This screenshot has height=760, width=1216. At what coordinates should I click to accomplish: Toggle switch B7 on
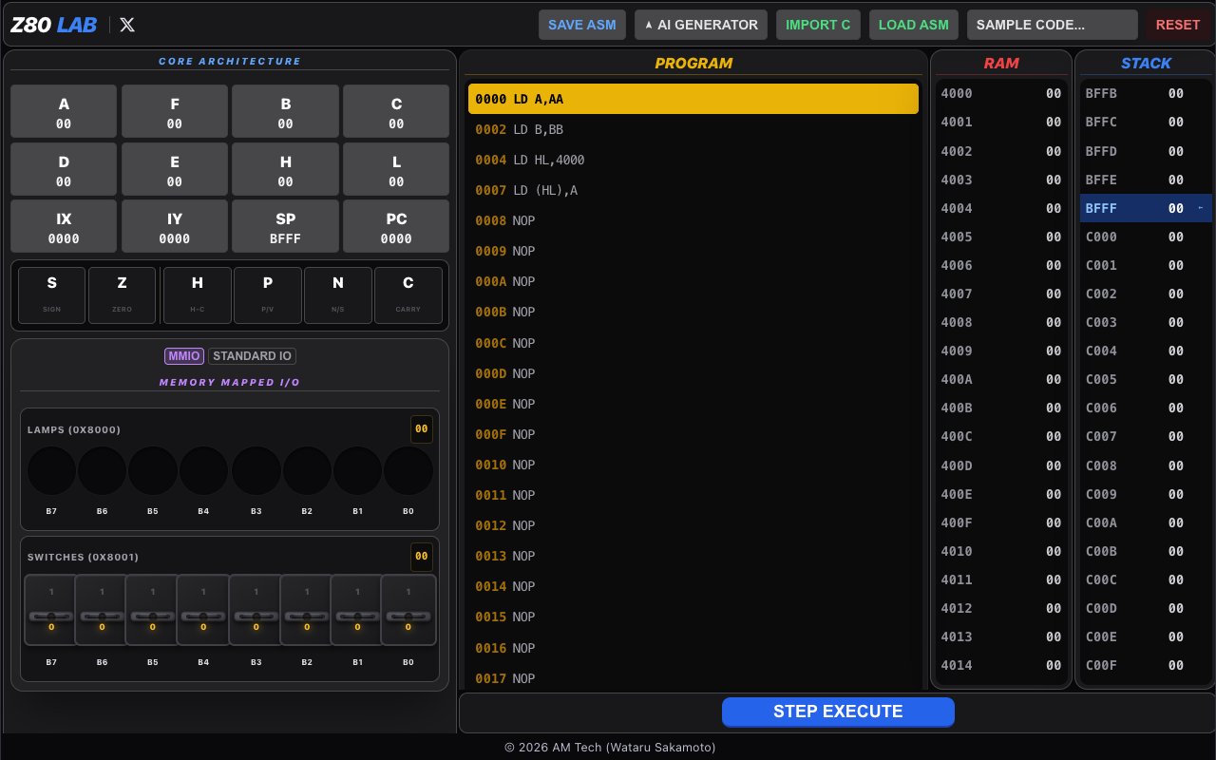click(x=51, y=610)
